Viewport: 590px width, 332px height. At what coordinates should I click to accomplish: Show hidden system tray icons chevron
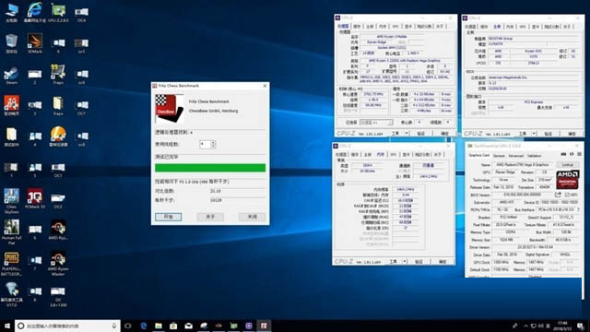pyautogui.click(x=525, y=326)
